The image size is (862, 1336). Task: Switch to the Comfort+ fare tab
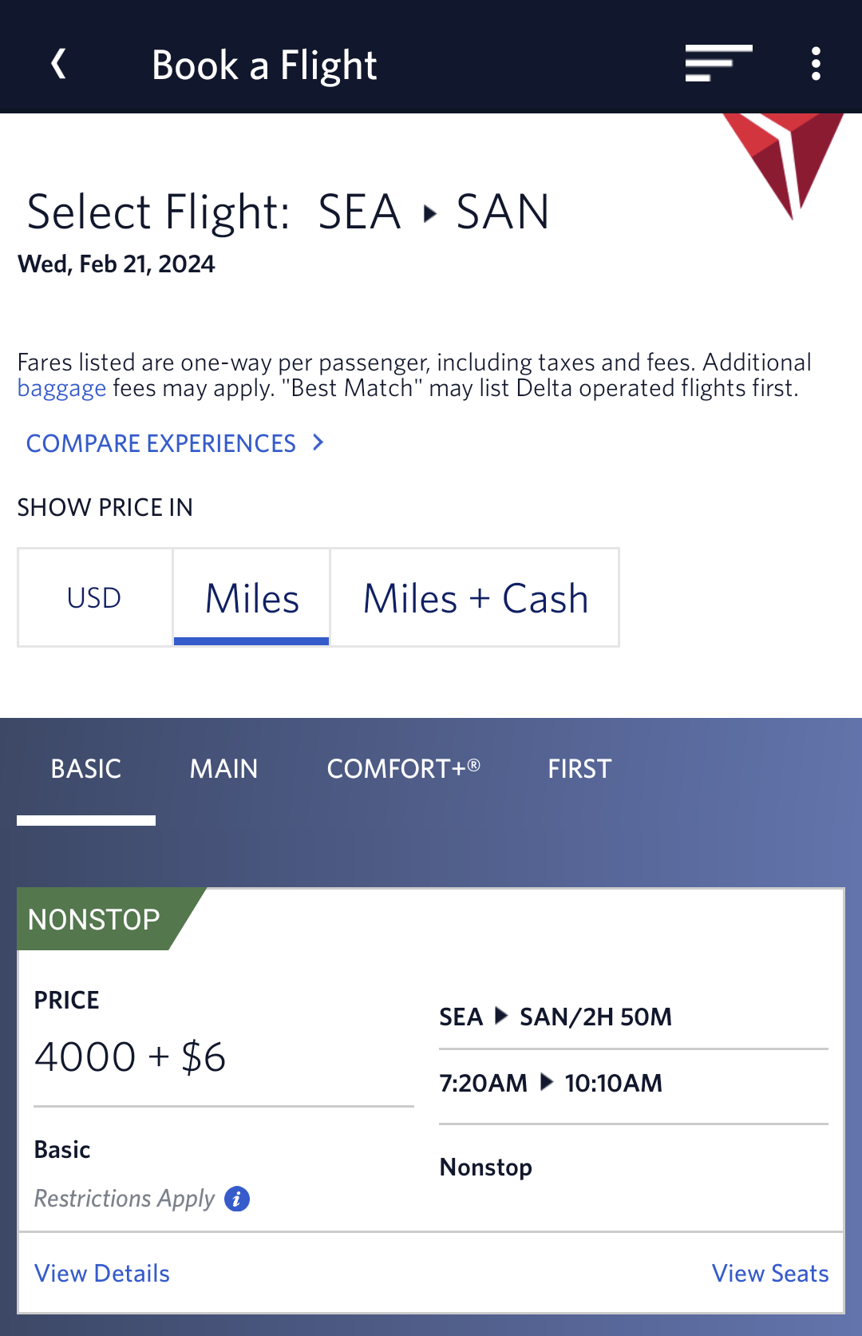pos(403,769)
